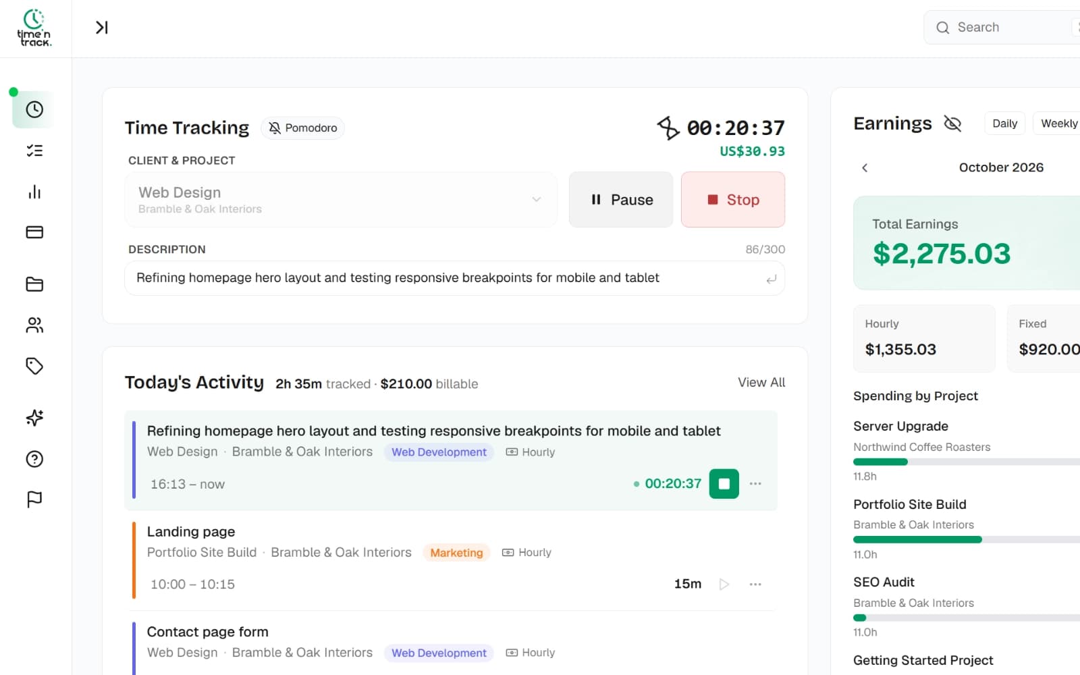Switch to the Daily earnings tab
The image size is (1080, 675).
pyautogui.click(x=1004, y=124)
